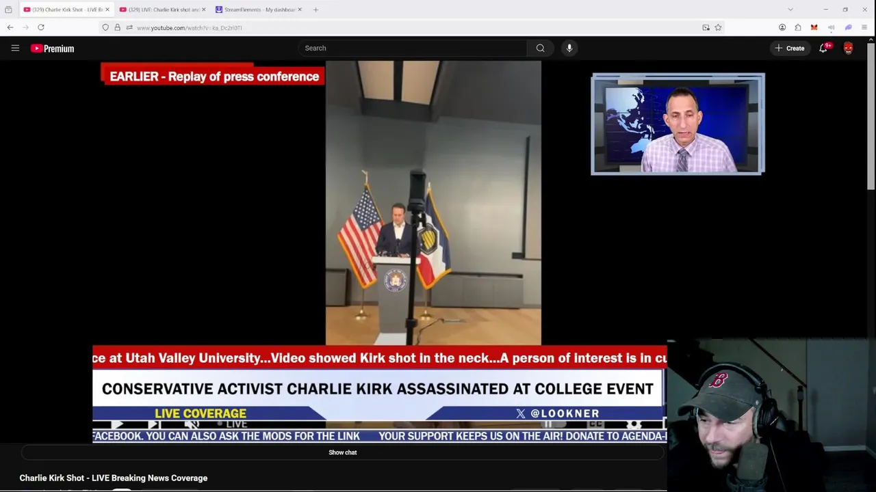Open the YouTube account avatar menu
The height and width of the screenshot is (492, 876).
[849, 48]
